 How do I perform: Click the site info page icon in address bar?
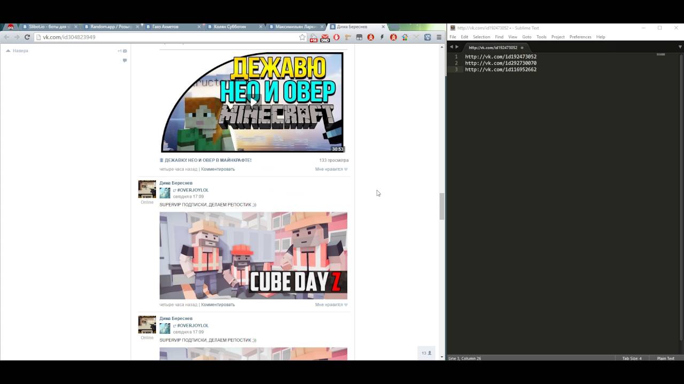pos(38,37)
